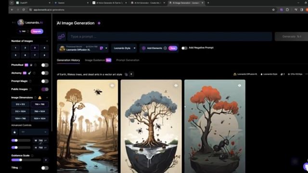308x173 pixels.
Task: Click the Upgrade button
Action: pyautogui.click(x=37, y=31)
